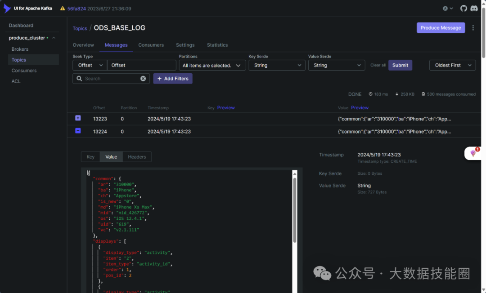Click the commit link 56fa824
The image size is (486, 293).
[76, 9]
